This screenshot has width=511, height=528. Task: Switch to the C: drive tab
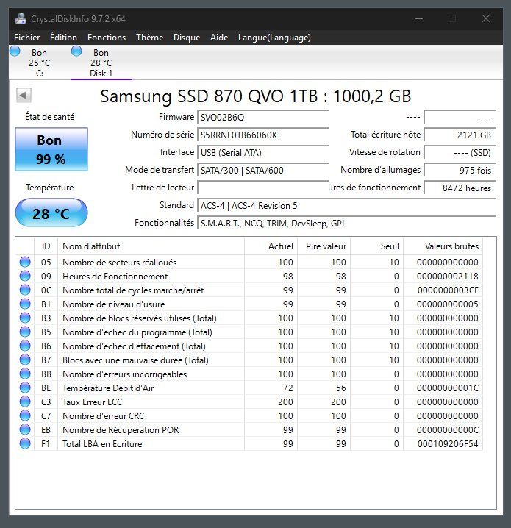point(40,63)
